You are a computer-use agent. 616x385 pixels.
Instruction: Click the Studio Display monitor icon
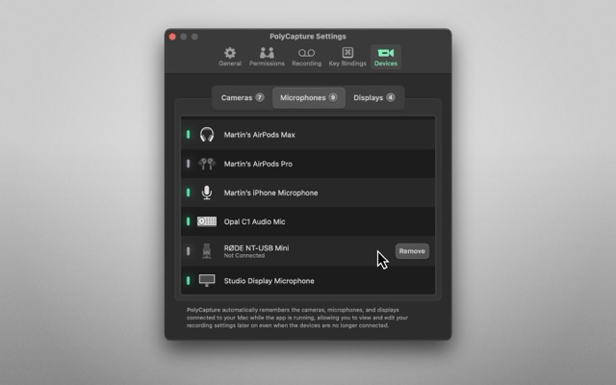coord(207,280)
